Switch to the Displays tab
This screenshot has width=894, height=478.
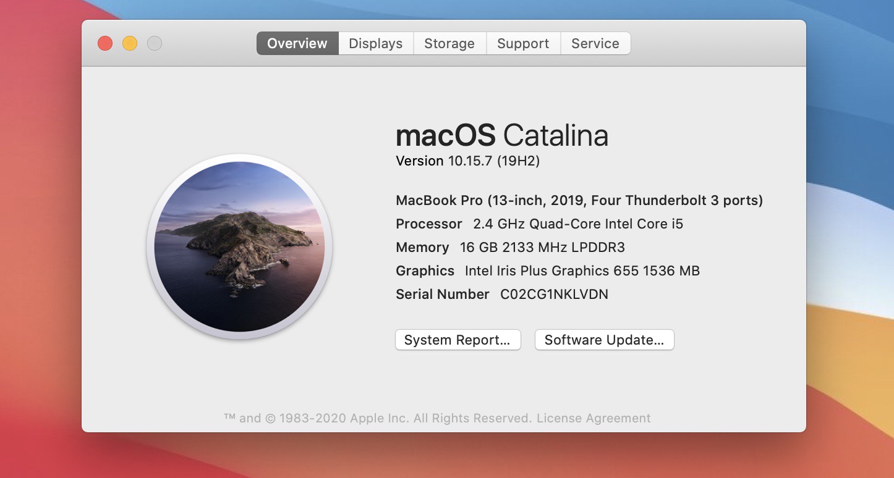tap(375, 43)
